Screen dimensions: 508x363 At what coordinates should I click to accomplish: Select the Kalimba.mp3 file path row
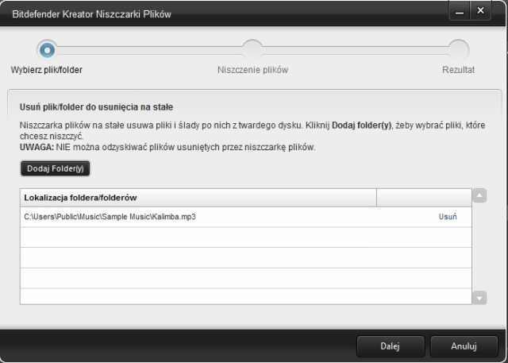point(110,217)
